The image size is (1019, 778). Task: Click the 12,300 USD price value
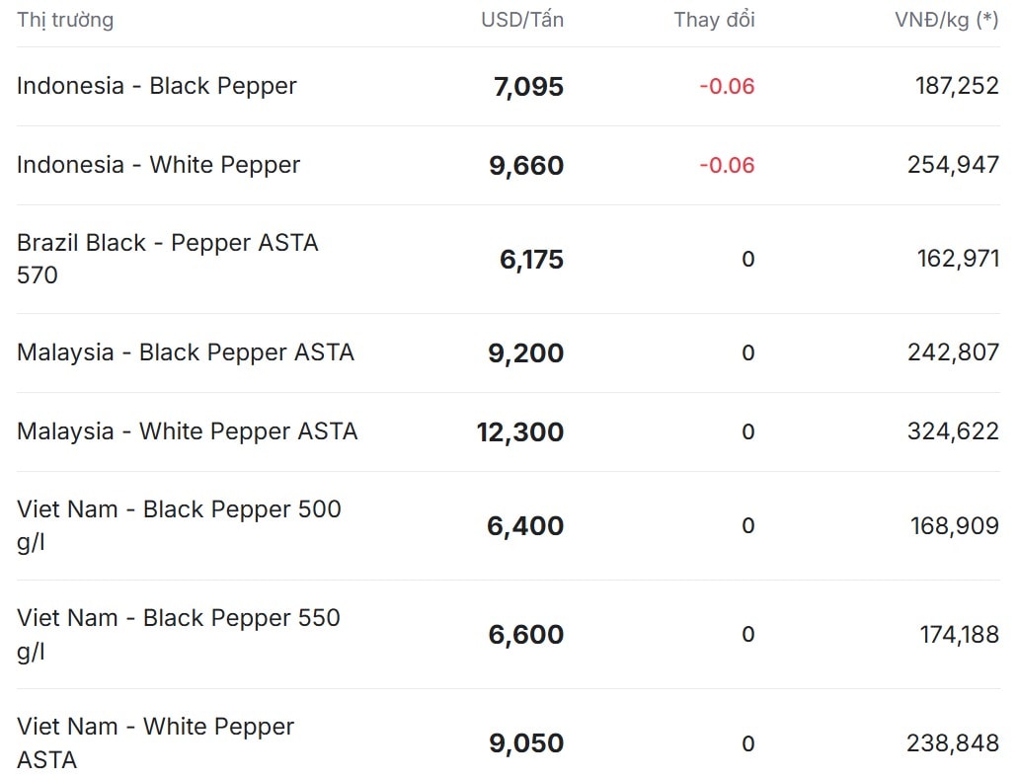coord(520,432)
